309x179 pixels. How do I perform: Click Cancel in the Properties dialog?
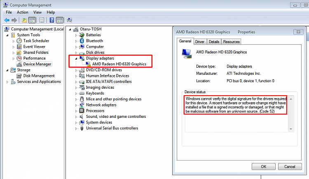click(290, 167)
